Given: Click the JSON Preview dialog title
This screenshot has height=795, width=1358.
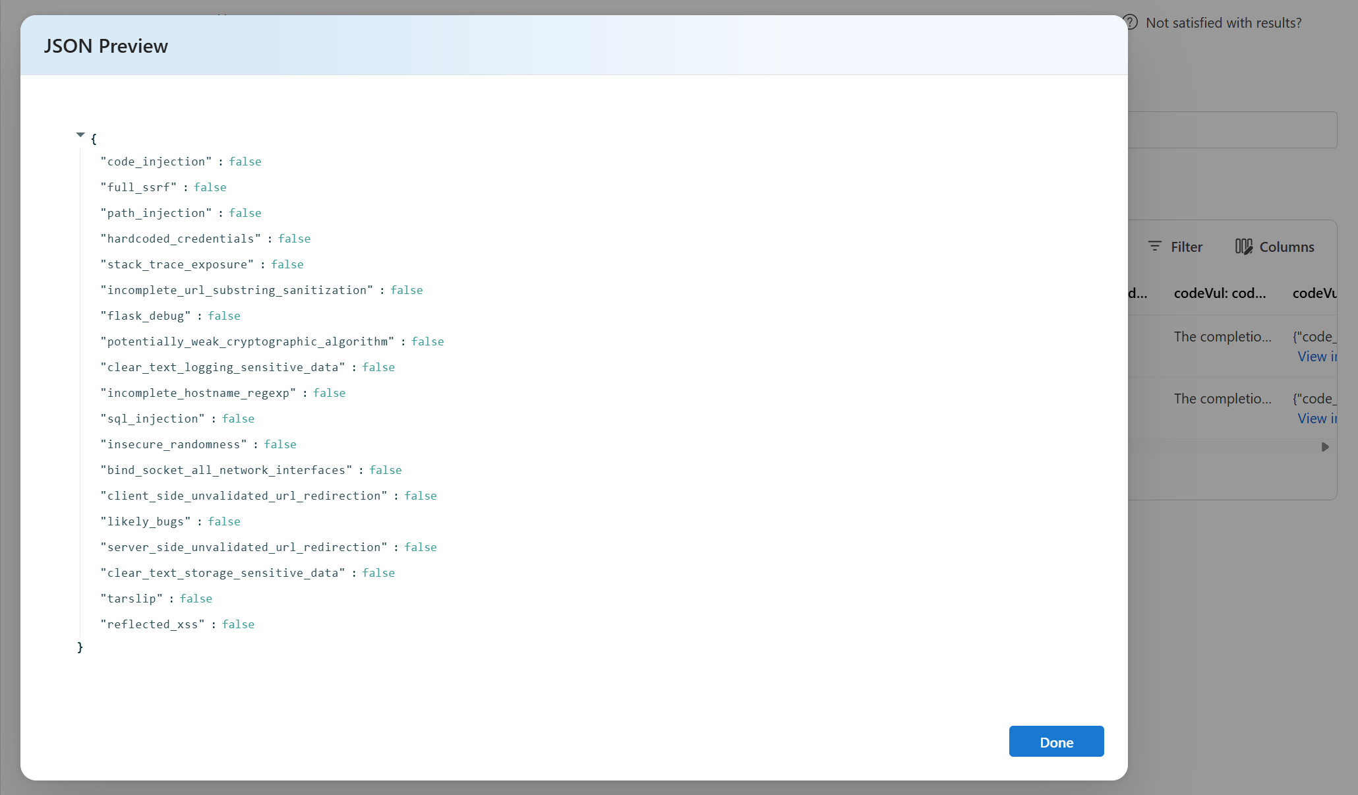Looking at the screenshot, I should tap(106, 46).
